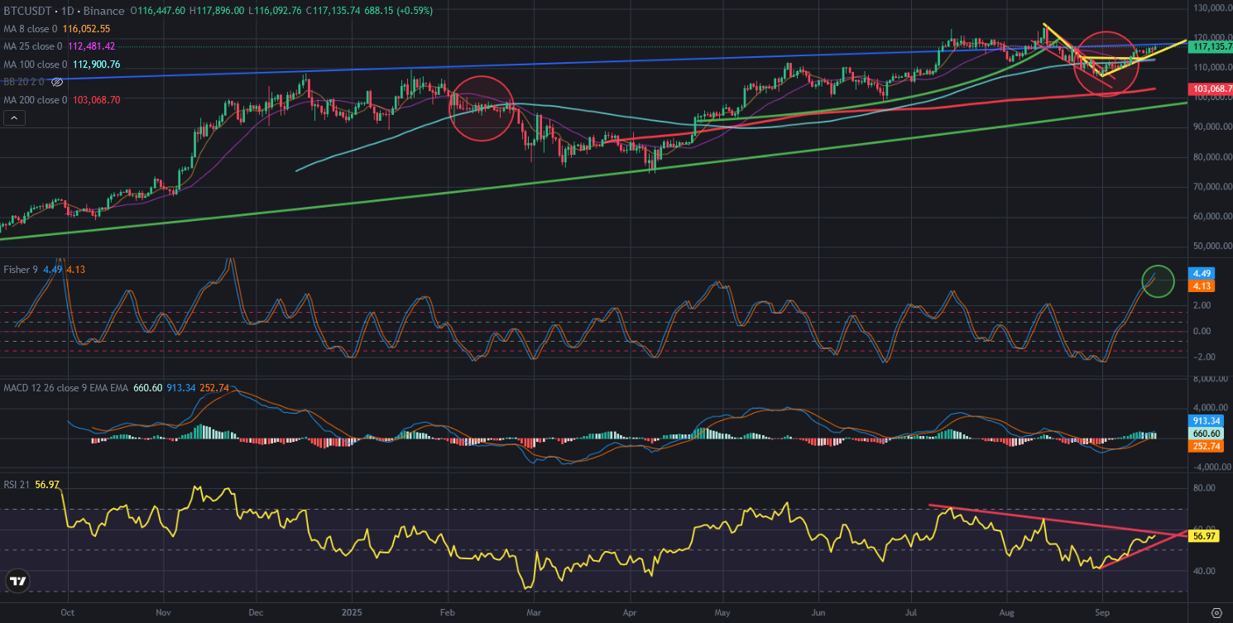Click the TradingView logo icon
Image resolution: width=1233 pixels, height=623 pixels.
click(18, 582)
